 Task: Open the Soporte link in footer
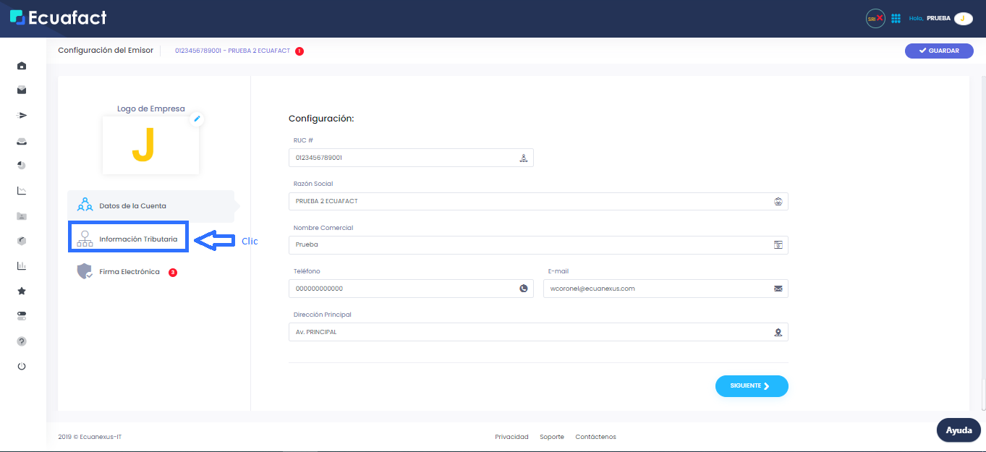point(552,436)
